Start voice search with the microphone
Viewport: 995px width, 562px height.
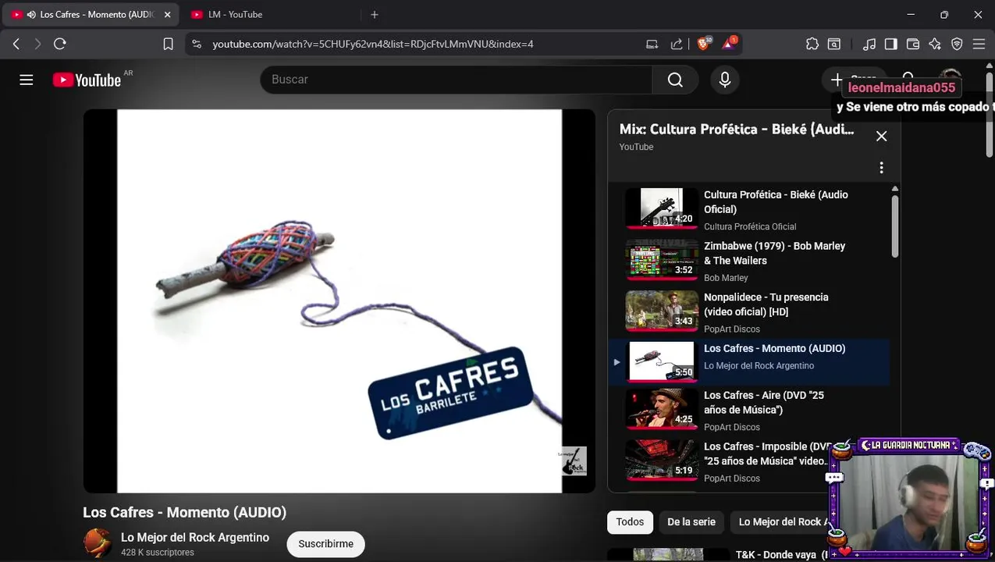tap(725, 80)
